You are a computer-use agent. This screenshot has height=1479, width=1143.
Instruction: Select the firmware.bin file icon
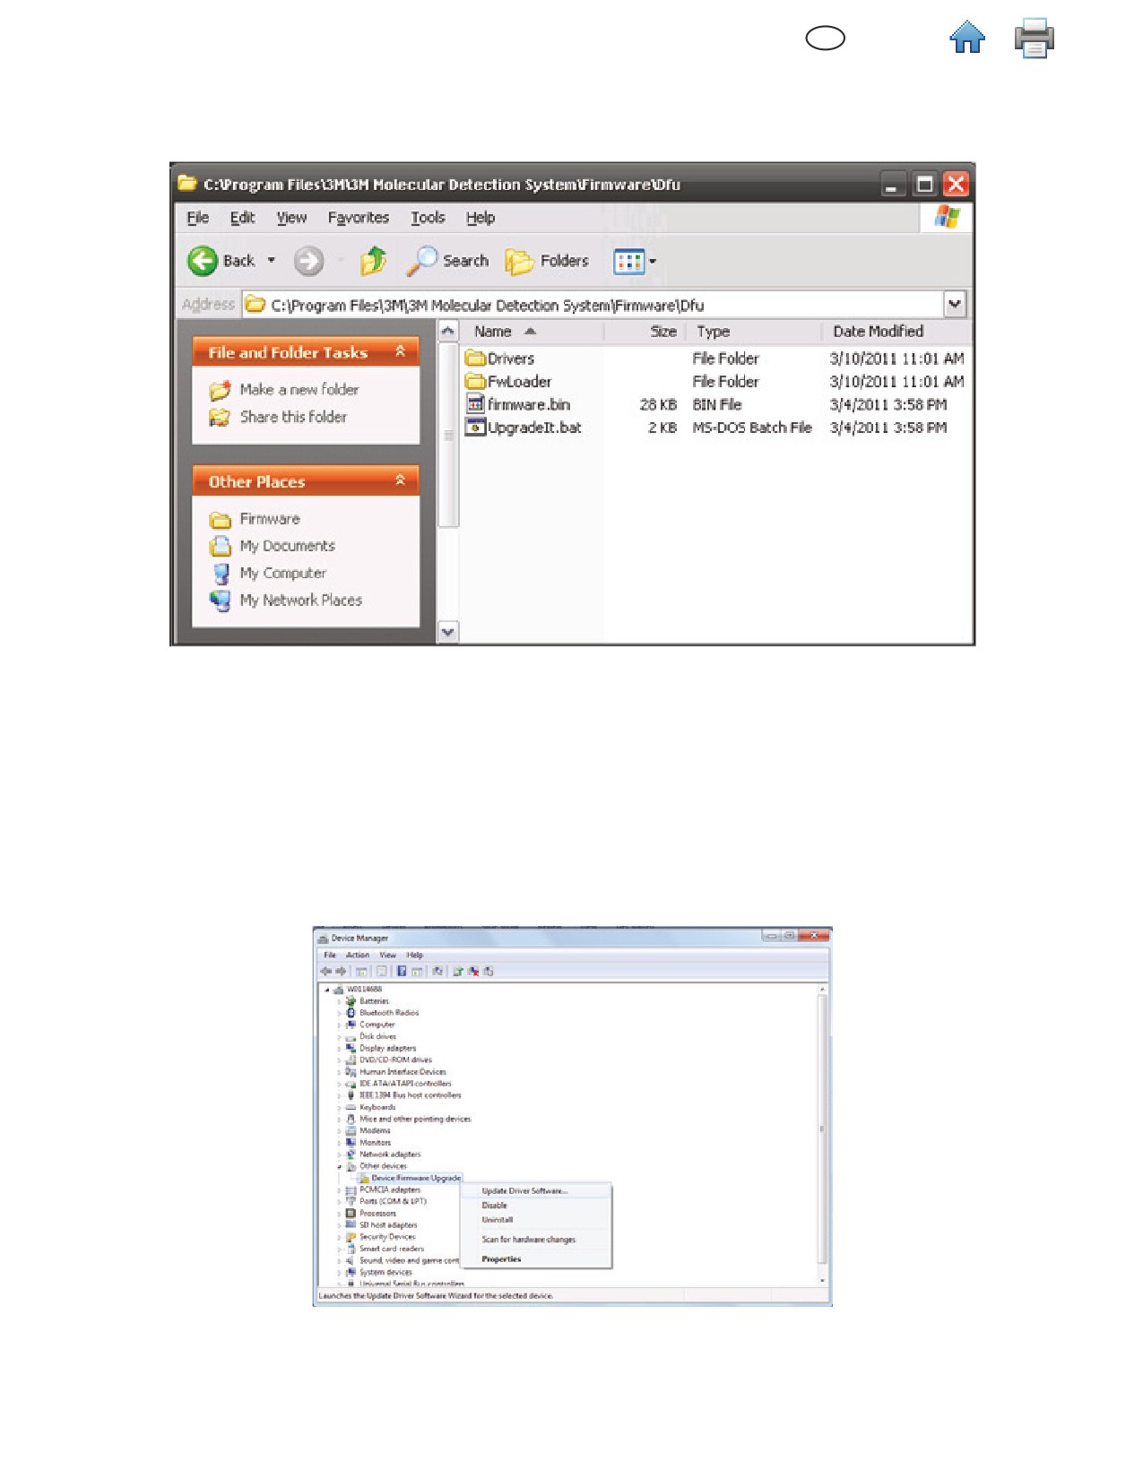coord(475,404)
